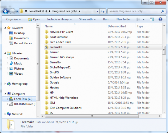
Task: Select IDM Computer Solutions folder name
Action: (66, 108)
